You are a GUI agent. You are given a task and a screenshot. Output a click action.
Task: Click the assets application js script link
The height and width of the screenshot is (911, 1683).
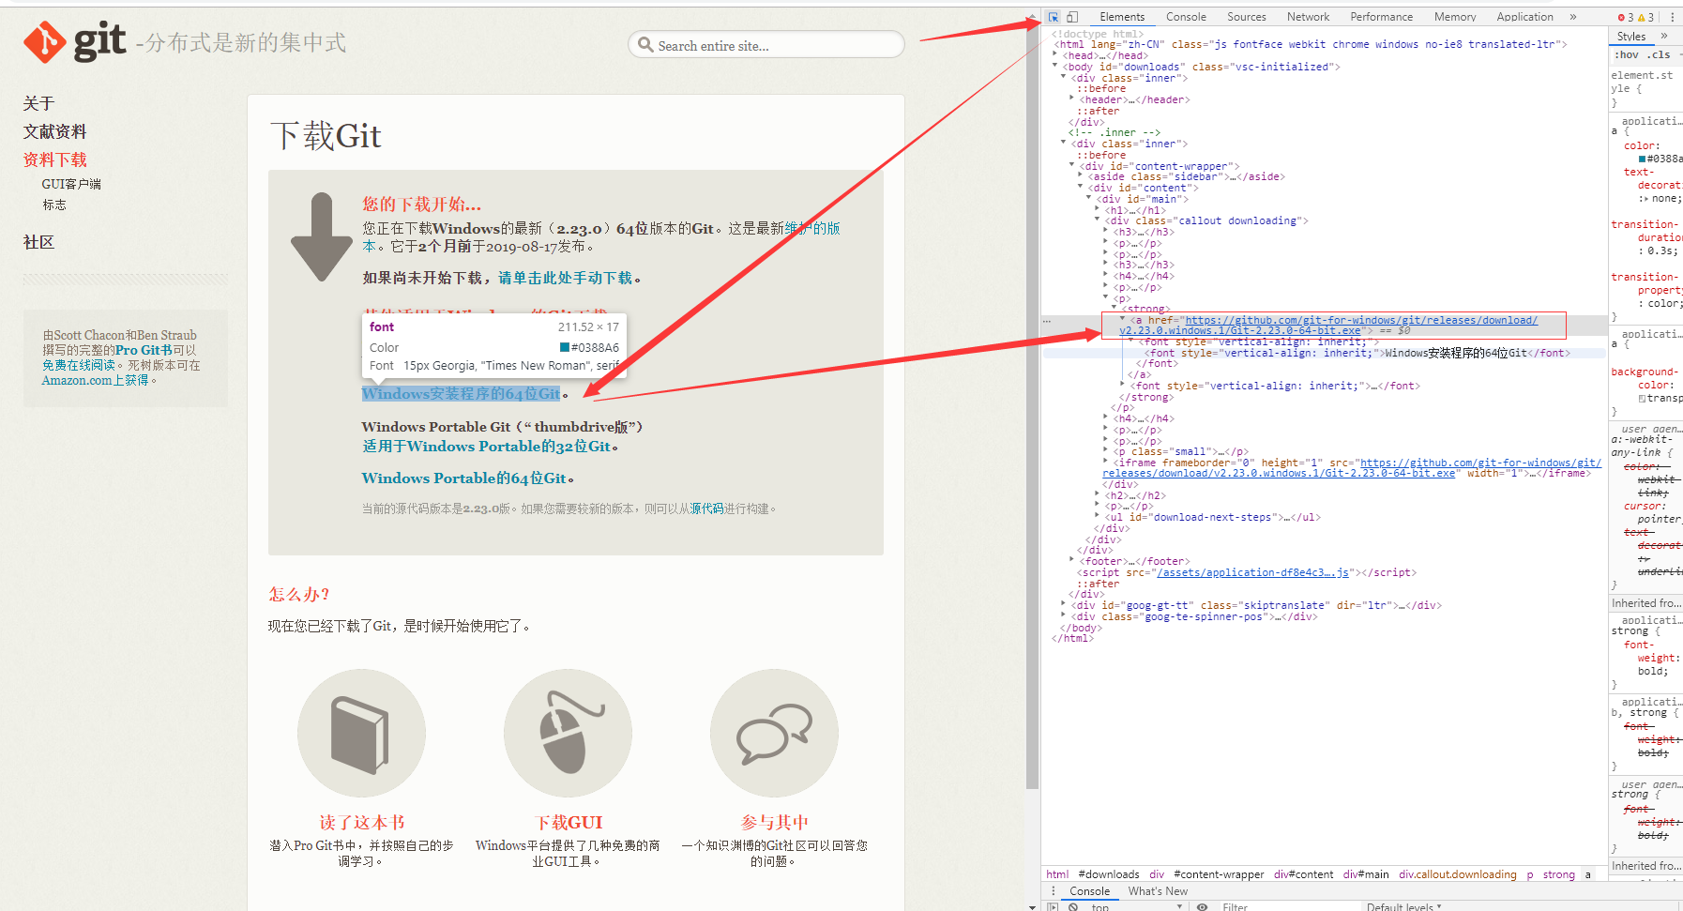pos(1252,572)
